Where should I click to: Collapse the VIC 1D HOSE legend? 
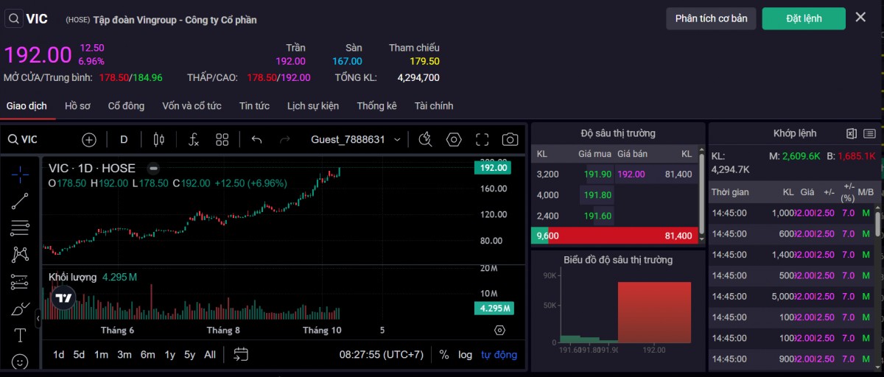click(x=152, y=168)
